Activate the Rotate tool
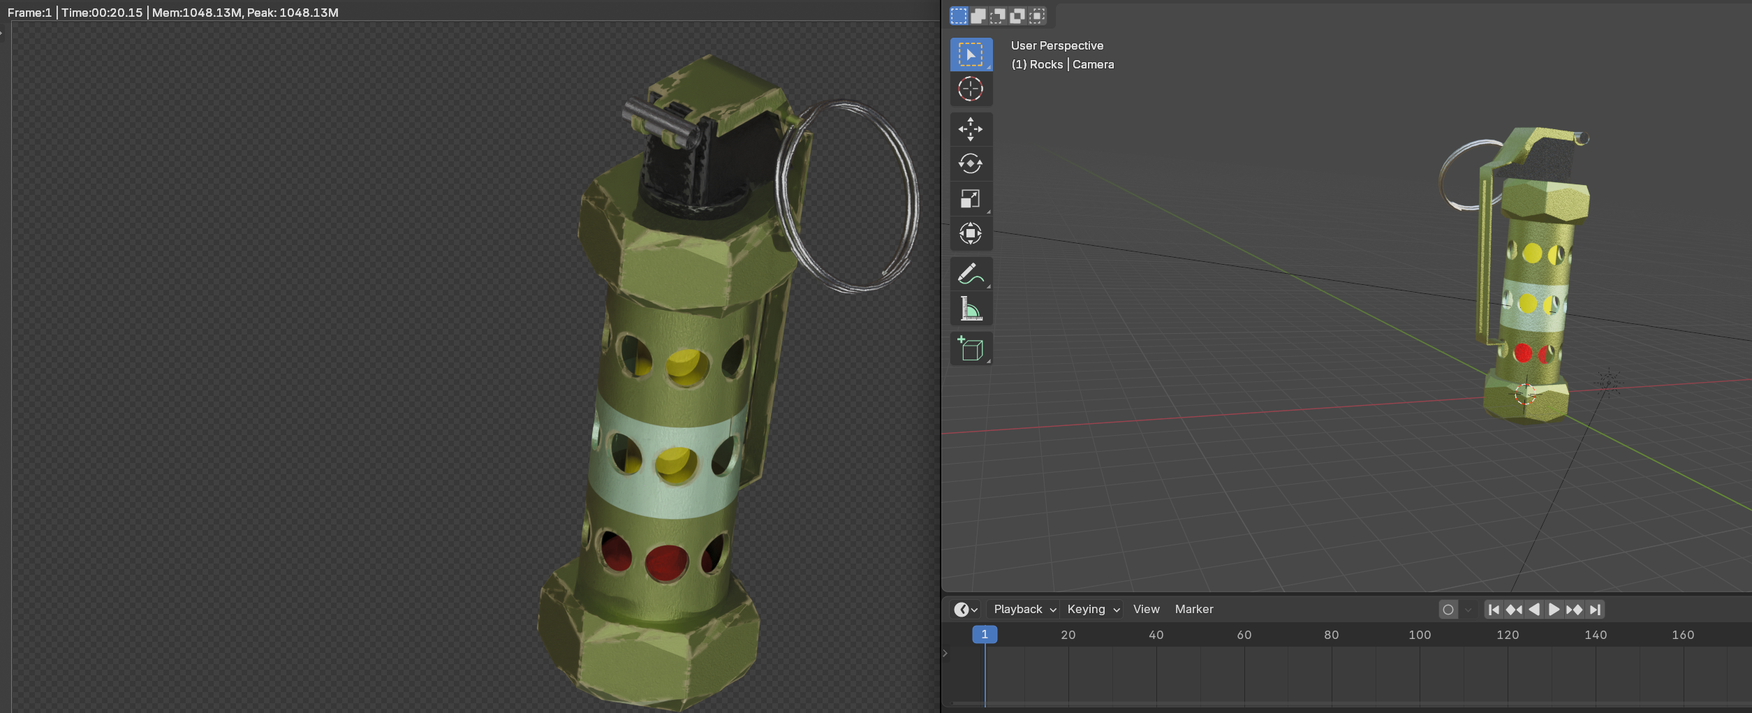 [x=970, y=164]
